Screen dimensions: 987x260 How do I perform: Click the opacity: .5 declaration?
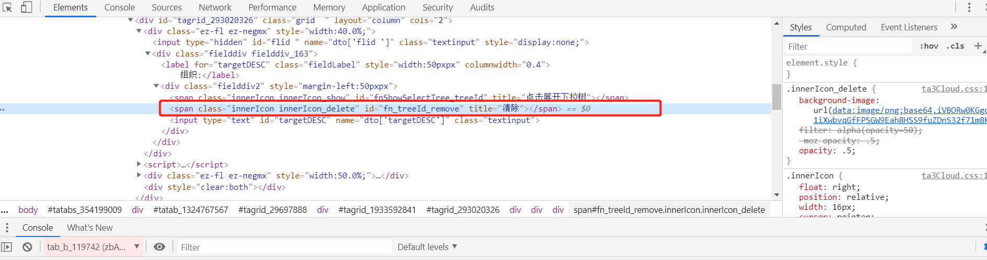click(x=827, y=151)
